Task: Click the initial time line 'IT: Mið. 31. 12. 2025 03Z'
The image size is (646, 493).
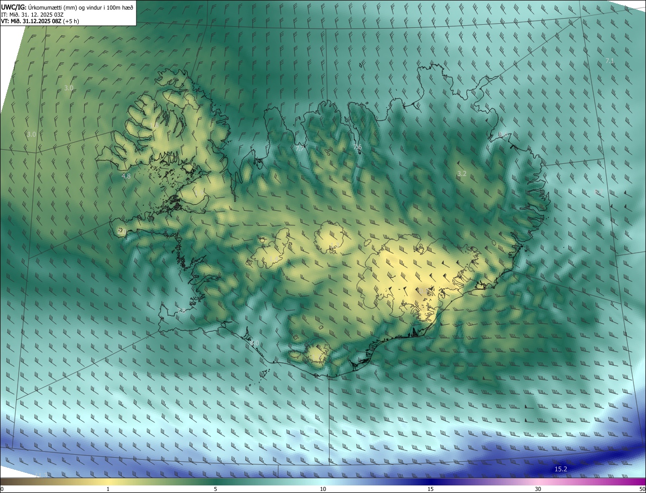Action: [32, 14]
